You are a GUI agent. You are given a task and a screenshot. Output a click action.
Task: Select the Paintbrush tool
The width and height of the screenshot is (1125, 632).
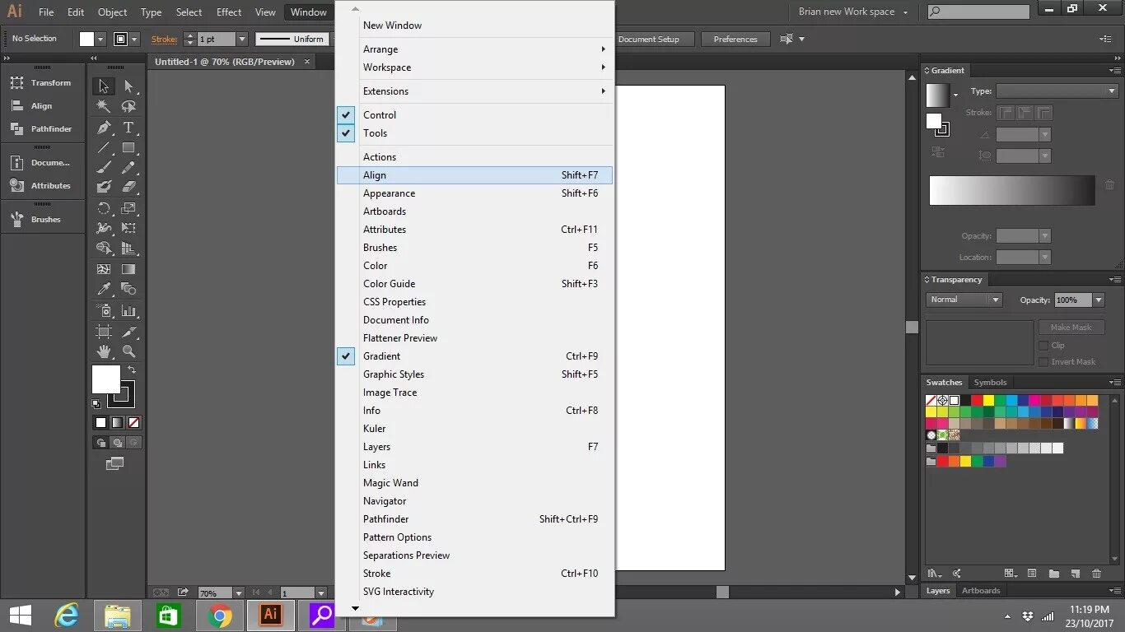click(x=103, y=167)
